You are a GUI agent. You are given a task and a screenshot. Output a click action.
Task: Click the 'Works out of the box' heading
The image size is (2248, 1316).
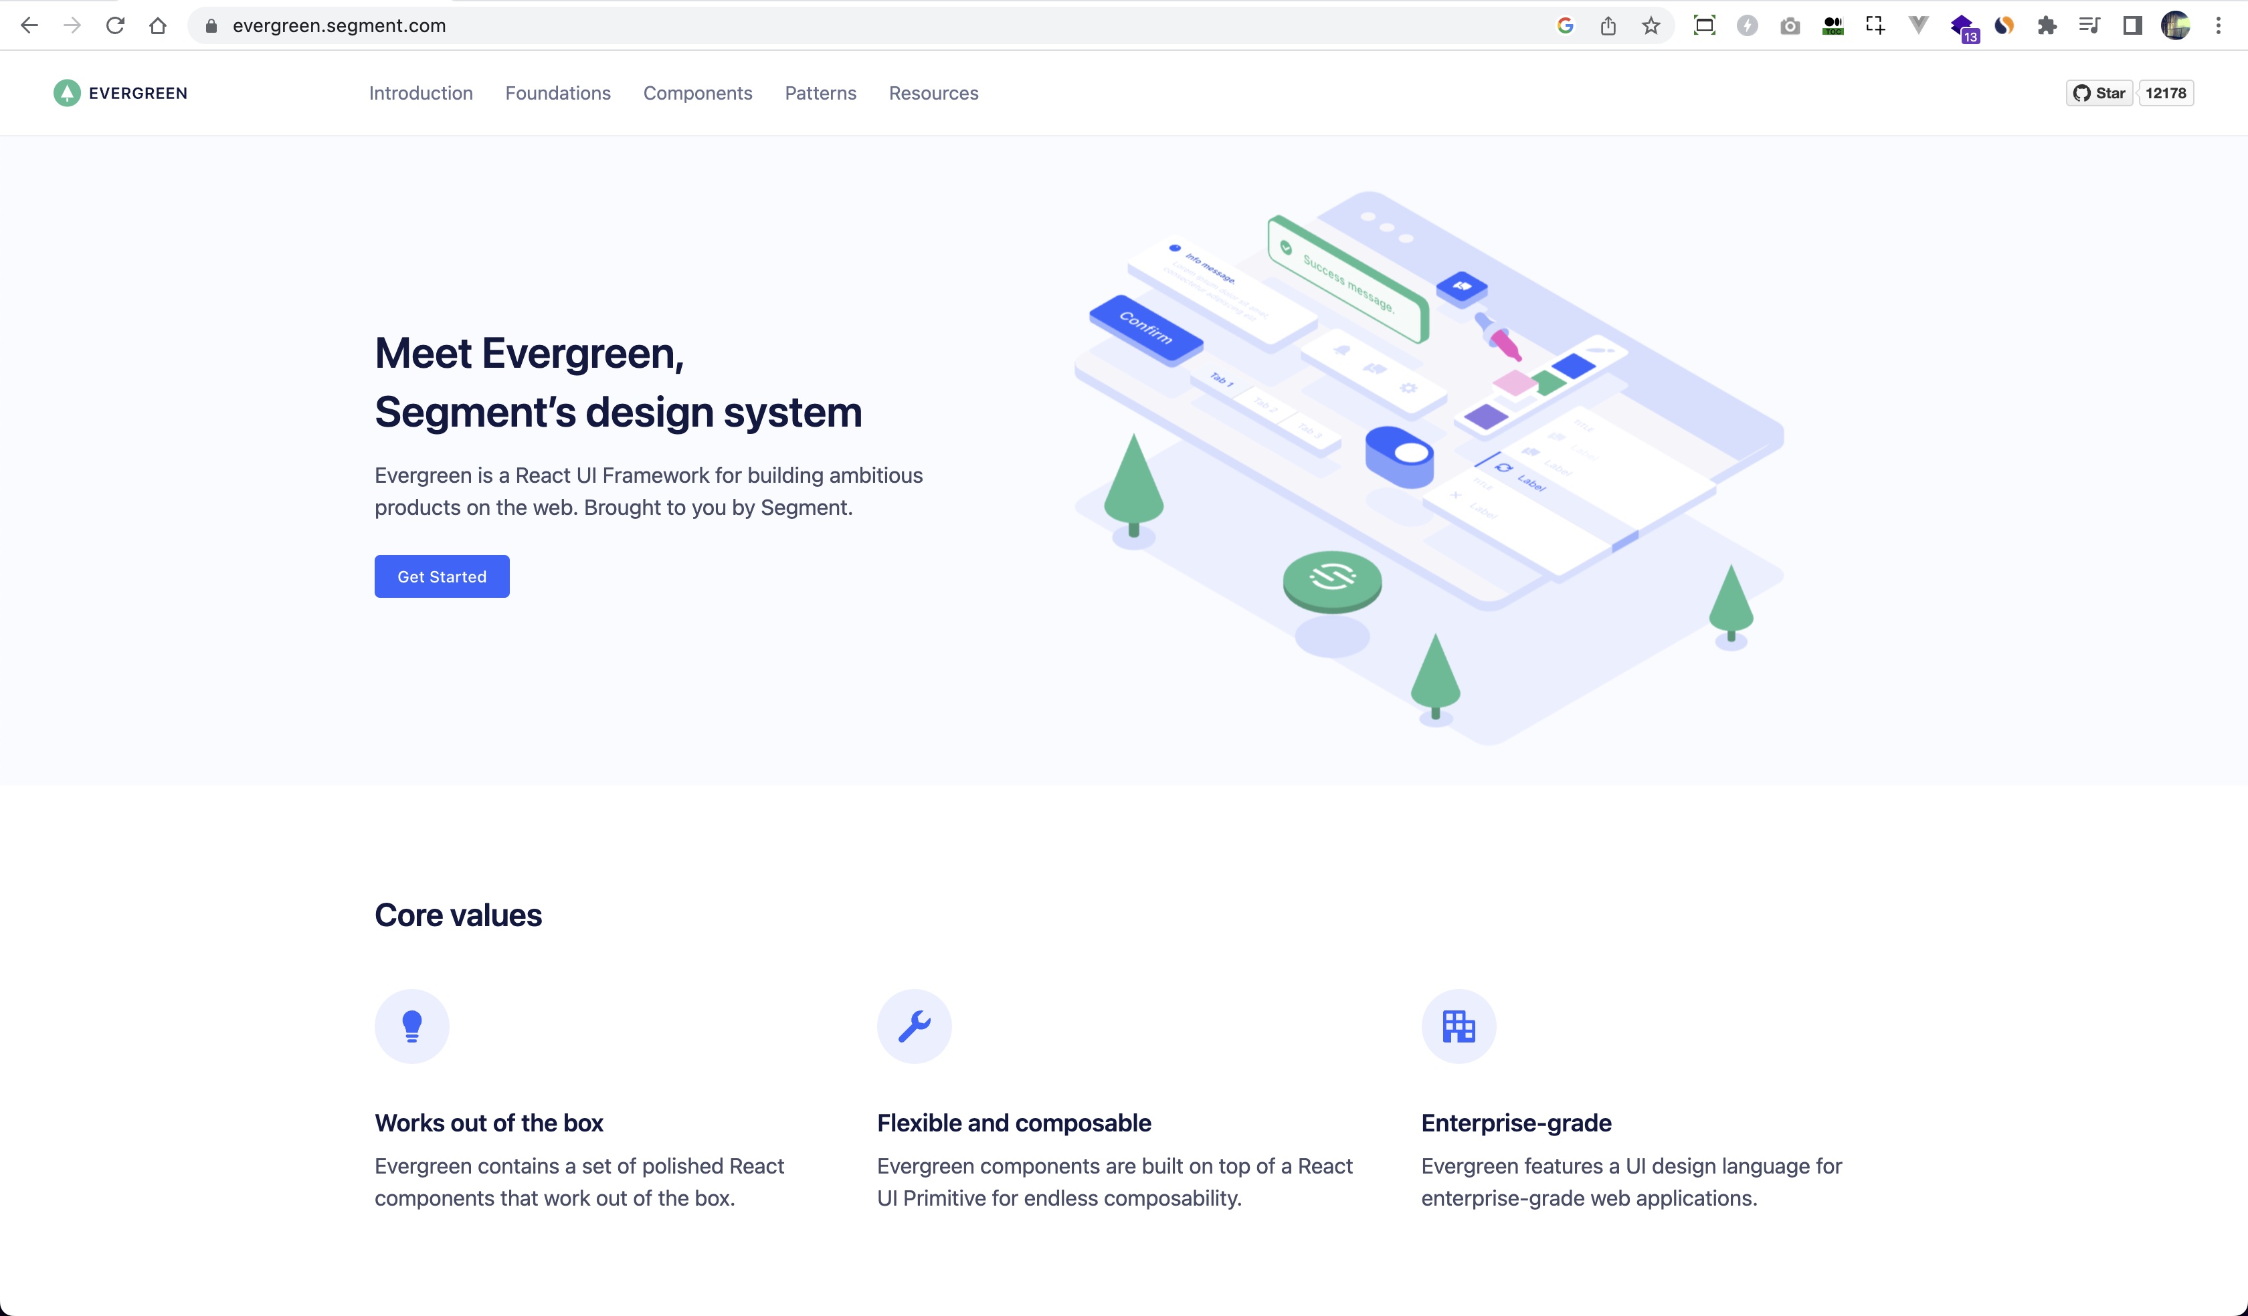[489, 1123]
